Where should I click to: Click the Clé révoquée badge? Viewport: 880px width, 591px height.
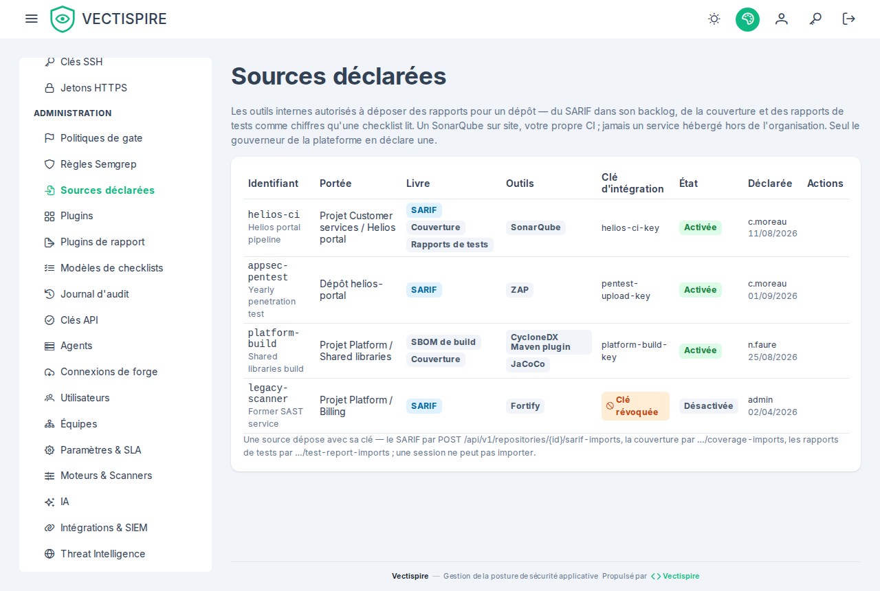[x=635, y=406]
